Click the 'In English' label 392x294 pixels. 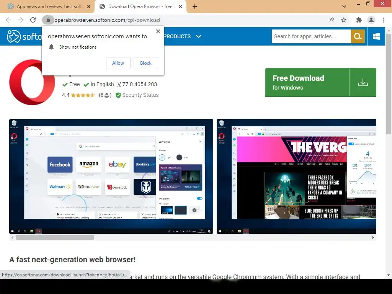(102, 84)
